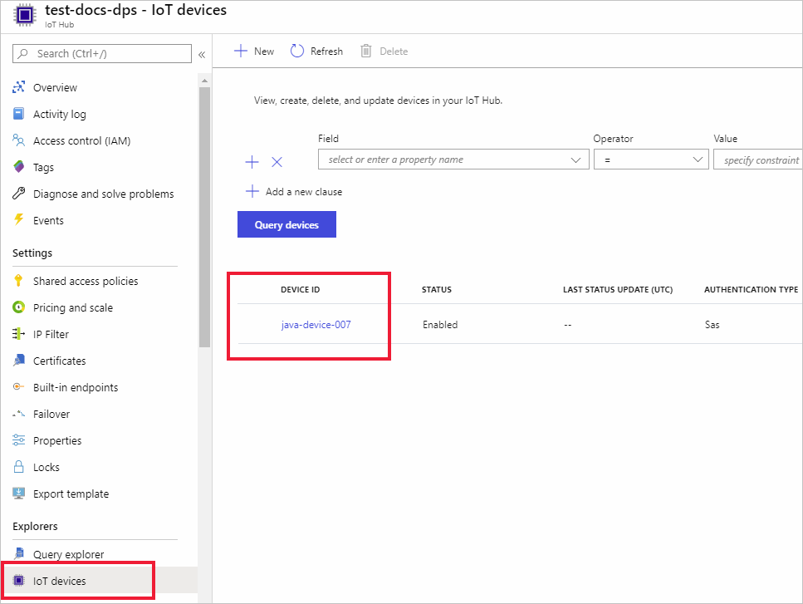Focus the Search (Ctrl+/) input box

pyautogui.click(x=102, y=54)
